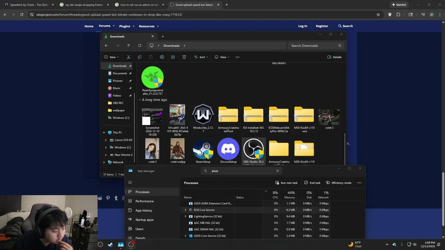Open Performance page in Task Manager
The image size is (445, 250).
152,201
